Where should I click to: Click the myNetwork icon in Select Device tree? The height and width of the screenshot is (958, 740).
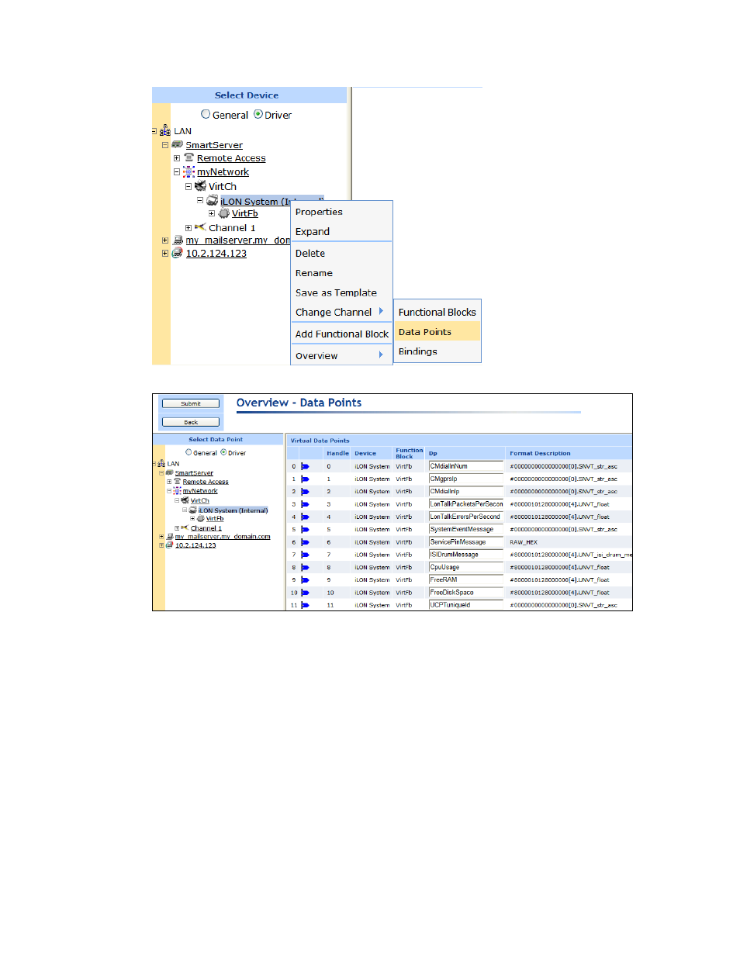(188, 171)
